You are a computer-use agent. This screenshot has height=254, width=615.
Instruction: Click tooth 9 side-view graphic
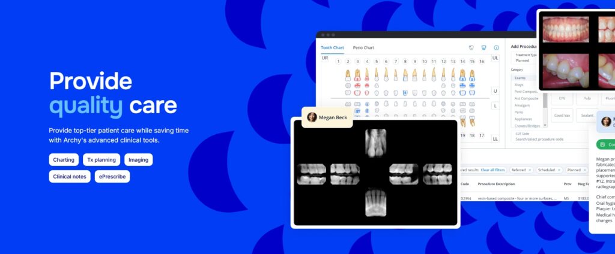pyautogui.click(x=414, y=75)
